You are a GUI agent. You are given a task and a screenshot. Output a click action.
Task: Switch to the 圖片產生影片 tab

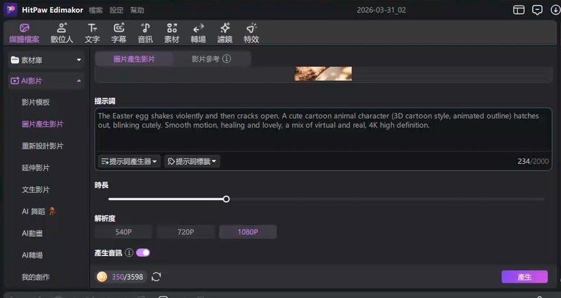coord(134,59)
